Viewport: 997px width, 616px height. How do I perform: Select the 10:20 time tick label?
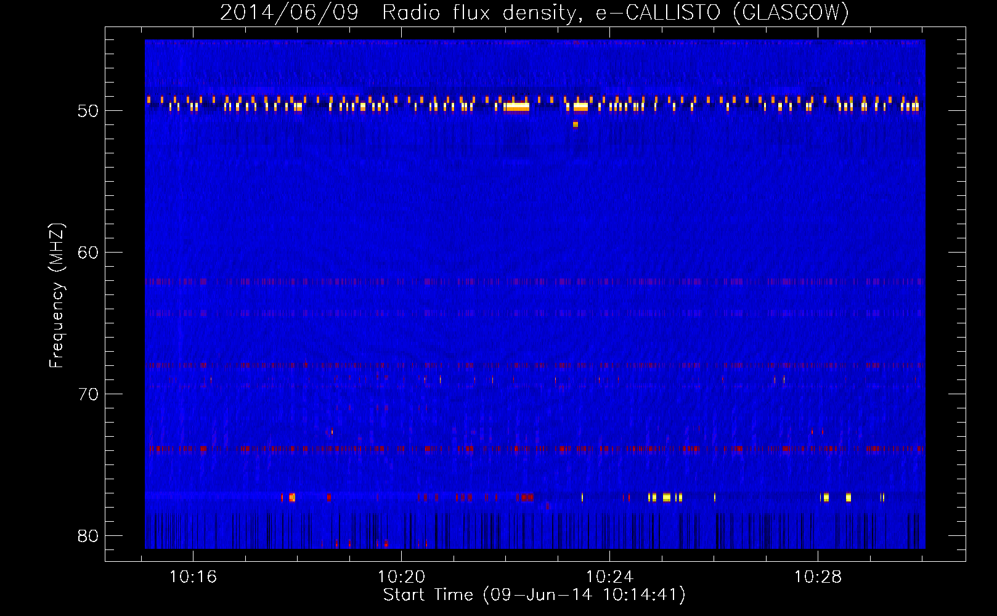pos(401,577)
